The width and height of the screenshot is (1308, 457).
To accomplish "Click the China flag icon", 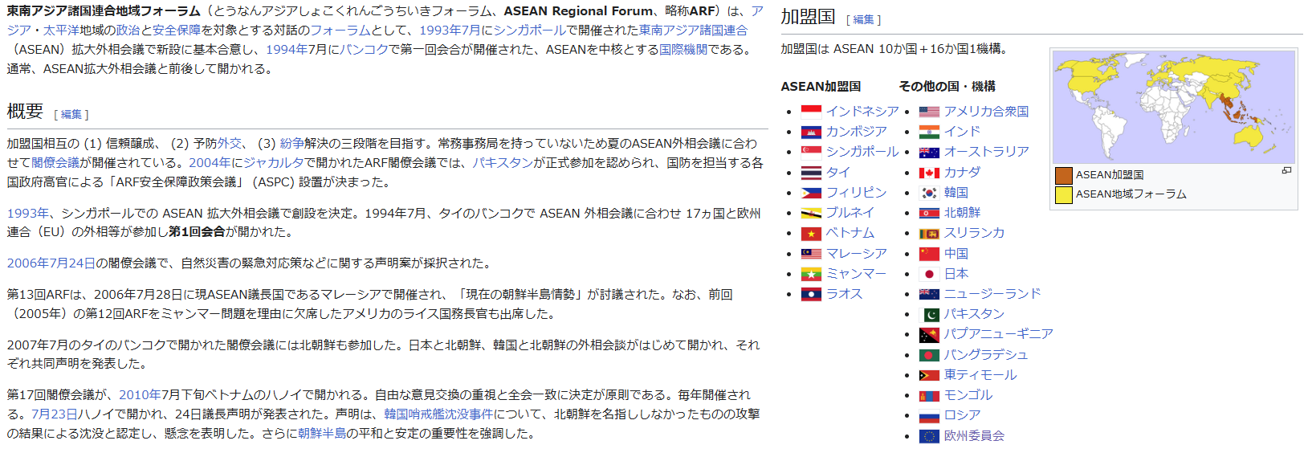I will [929, 254].
